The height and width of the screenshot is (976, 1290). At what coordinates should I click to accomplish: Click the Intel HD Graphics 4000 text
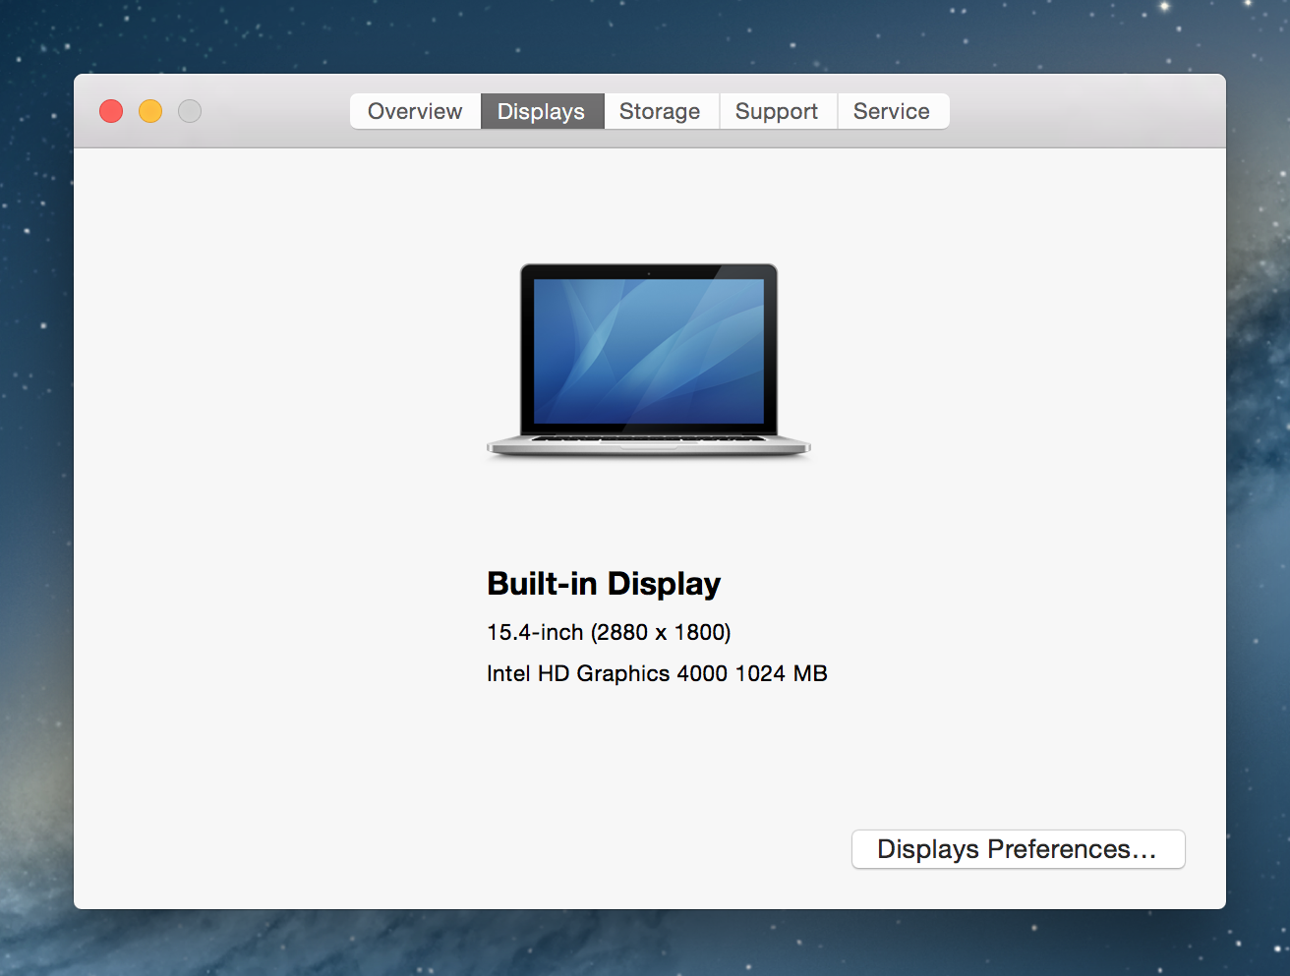coord(657,673)
